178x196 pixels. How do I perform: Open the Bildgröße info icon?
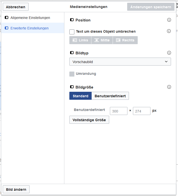pyautogui.click(x=169, y=87)
